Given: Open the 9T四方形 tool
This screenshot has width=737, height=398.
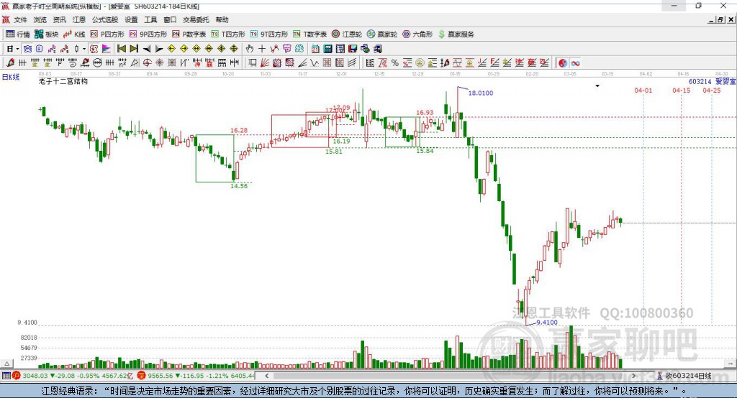Looking at the screenshot, I should 269,34.
